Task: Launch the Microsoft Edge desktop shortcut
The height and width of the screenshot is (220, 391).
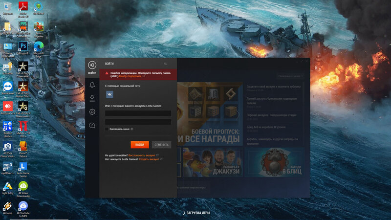Action: [x=39, y=49]
